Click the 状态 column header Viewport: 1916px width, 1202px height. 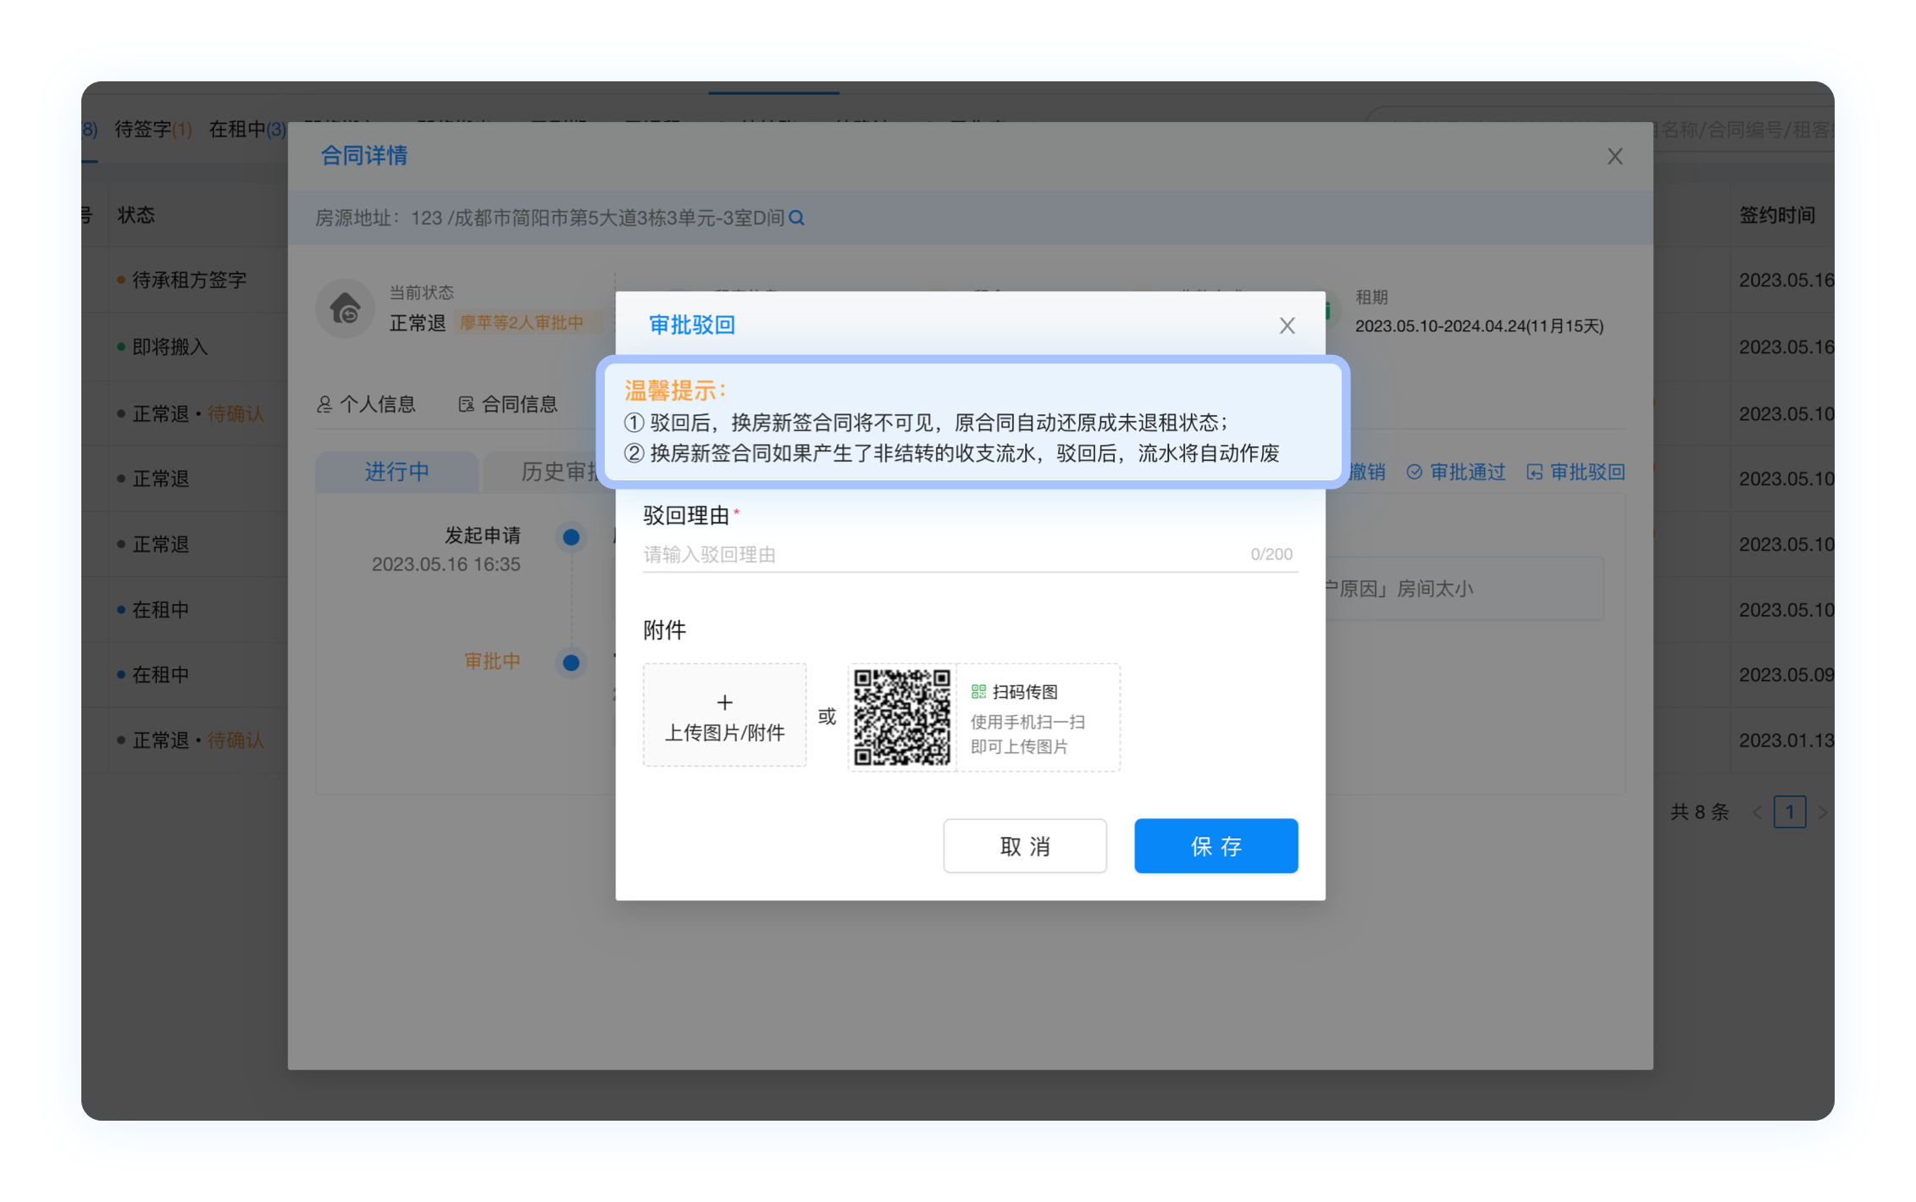pos(136,214)
